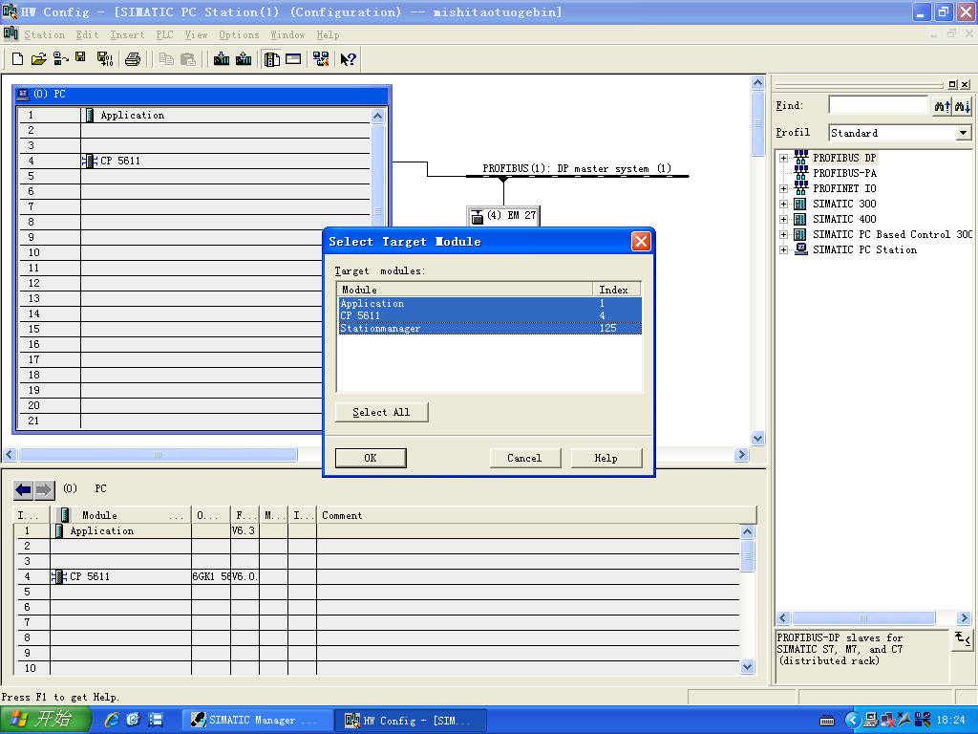Click the Select All button
The width and height of the screenshot is (978, 734).
pyautogui.click(x=381, y=412)
